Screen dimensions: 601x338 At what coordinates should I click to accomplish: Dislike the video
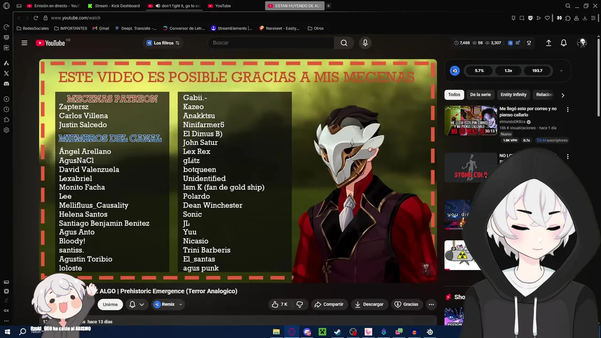(300, 304)
